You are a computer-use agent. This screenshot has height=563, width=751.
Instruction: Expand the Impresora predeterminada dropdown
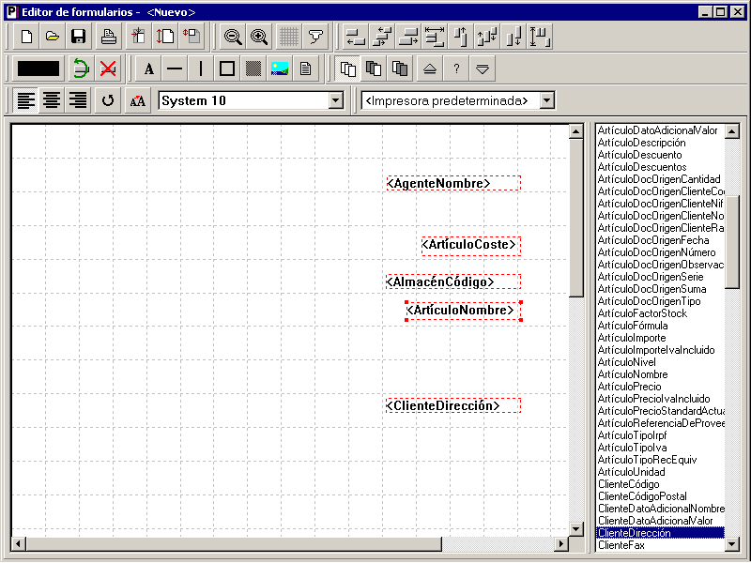(x=547, y=100)
